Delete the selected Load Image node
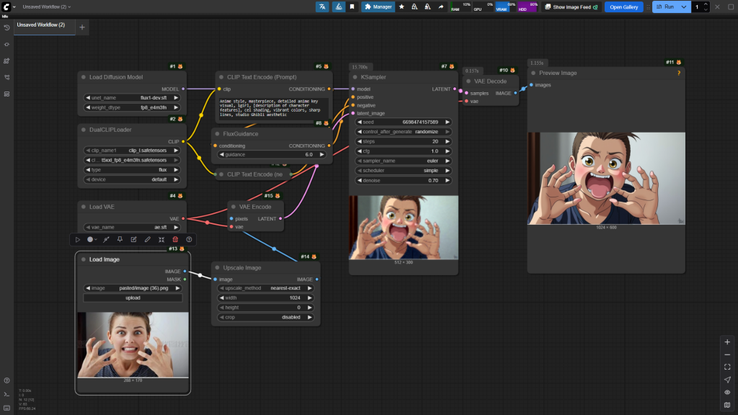 [x=175, y=239]
